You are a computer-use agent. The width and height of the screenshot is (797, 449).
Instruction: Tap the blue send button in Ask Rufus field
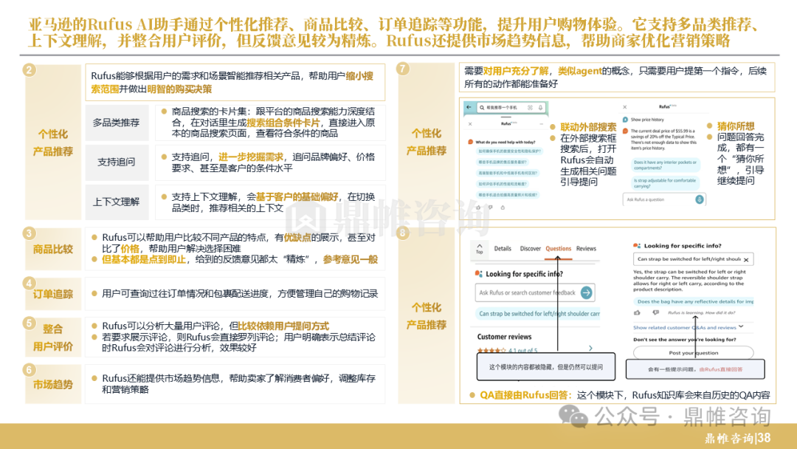700,199
